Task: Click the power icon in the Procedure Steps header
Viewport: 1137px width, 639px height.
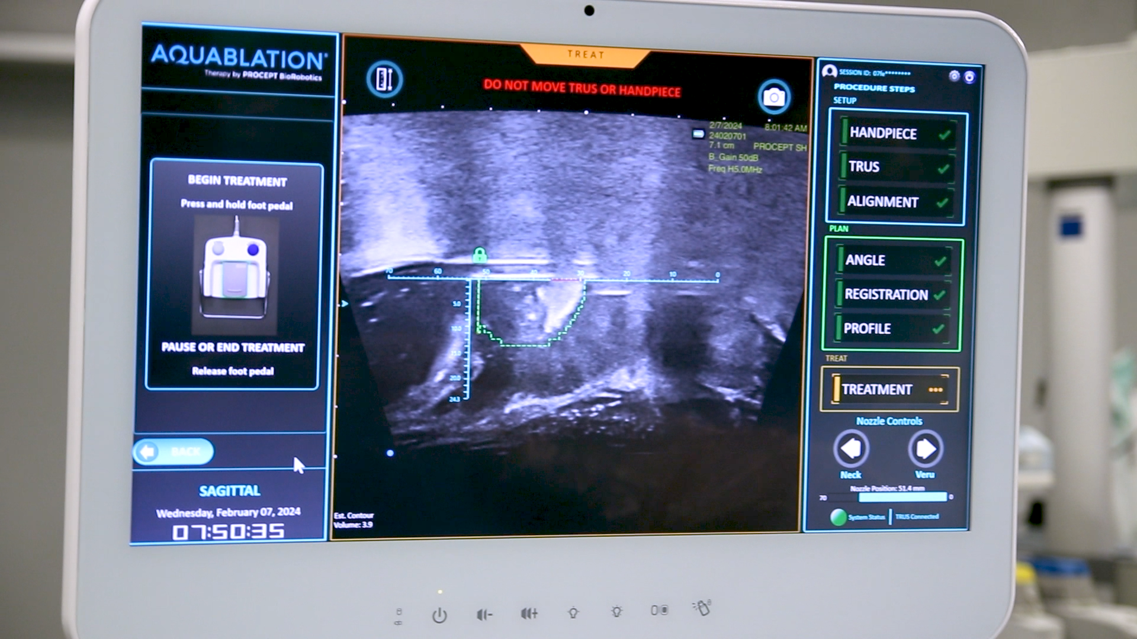Action: pos(969,77)
